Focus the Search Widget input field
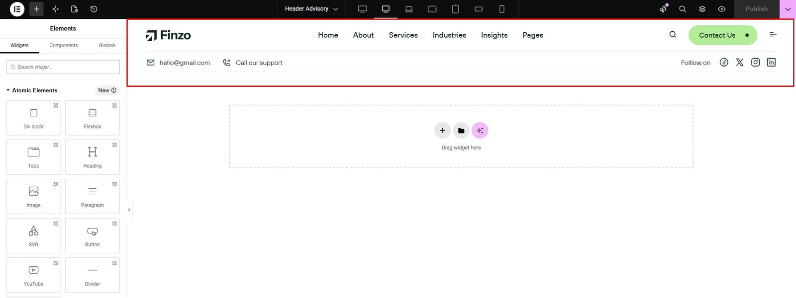The width and height of the screenshot is (796, 298). [63, 67]
